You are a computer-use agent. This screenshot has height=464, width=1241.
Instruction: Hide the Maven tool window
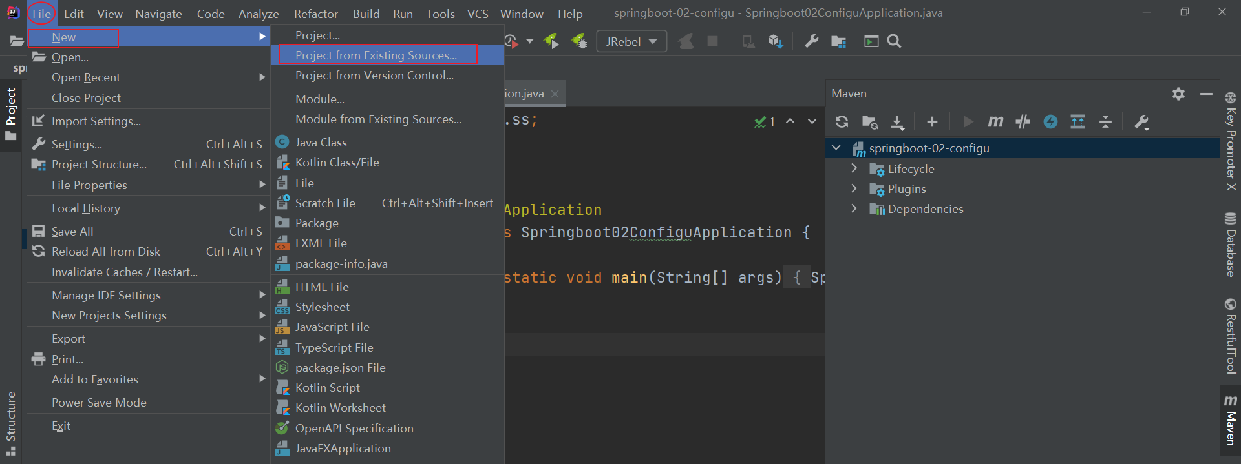[1206, 94]
